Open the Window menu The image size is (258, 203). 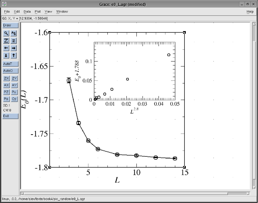pyautogui.click(x=62, y=11)
